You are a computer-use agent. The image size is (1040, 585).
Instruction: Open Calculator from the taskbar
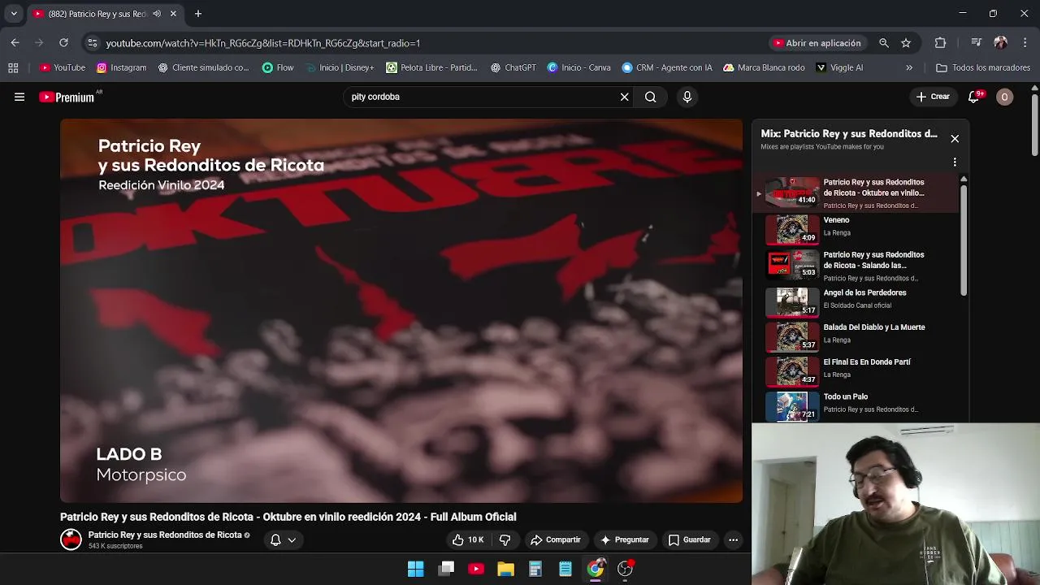(x=535, y=569)
